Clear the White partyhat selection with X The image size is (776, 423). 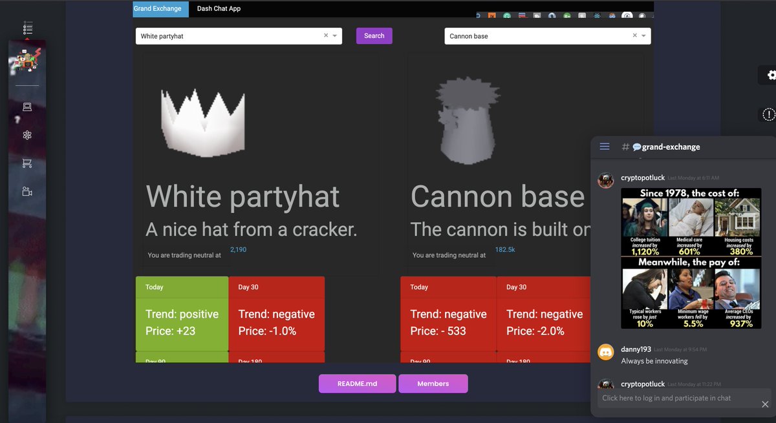point(326,36)
